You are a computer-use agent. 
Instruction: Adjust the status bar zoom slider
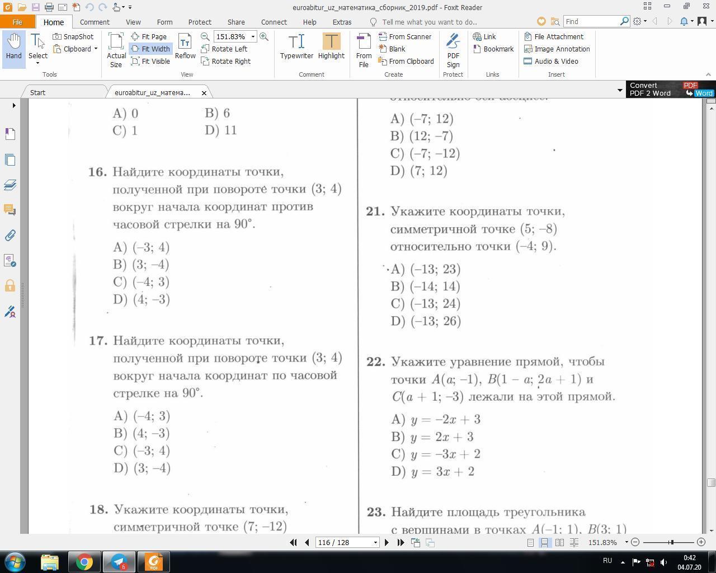[671, 542]
